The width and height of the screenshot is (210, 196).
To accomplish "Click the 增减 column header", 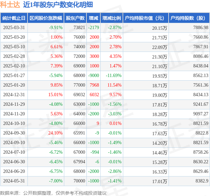I will click(x=93, y=18).
